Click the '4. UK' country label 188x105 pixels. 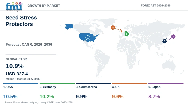[x=116, y=87]
